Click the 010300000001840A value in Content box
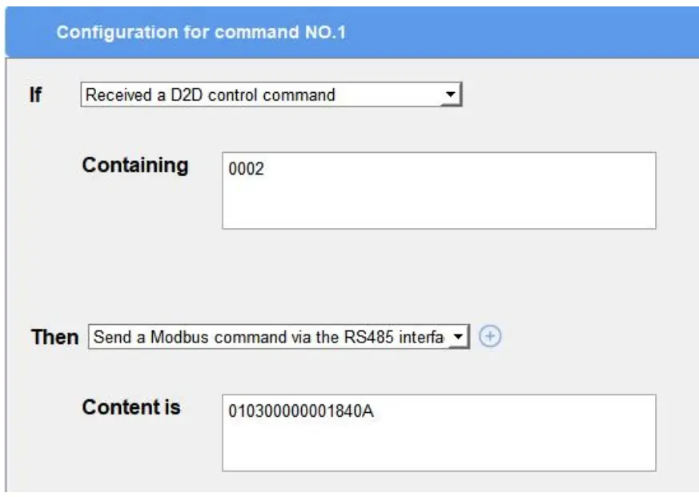This screenshot has width=699, height=497. pos(301,411)
